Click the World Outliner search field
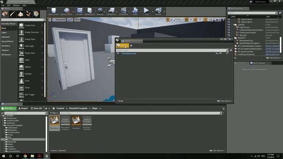Image resolution: width=283 pixels, height=159 pixels. (x=252, y=13)
